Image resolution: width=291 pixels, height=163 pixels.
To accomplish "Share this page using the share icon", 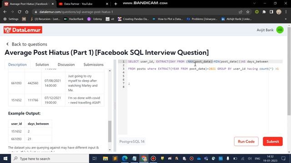I will [x=241, y=12].
